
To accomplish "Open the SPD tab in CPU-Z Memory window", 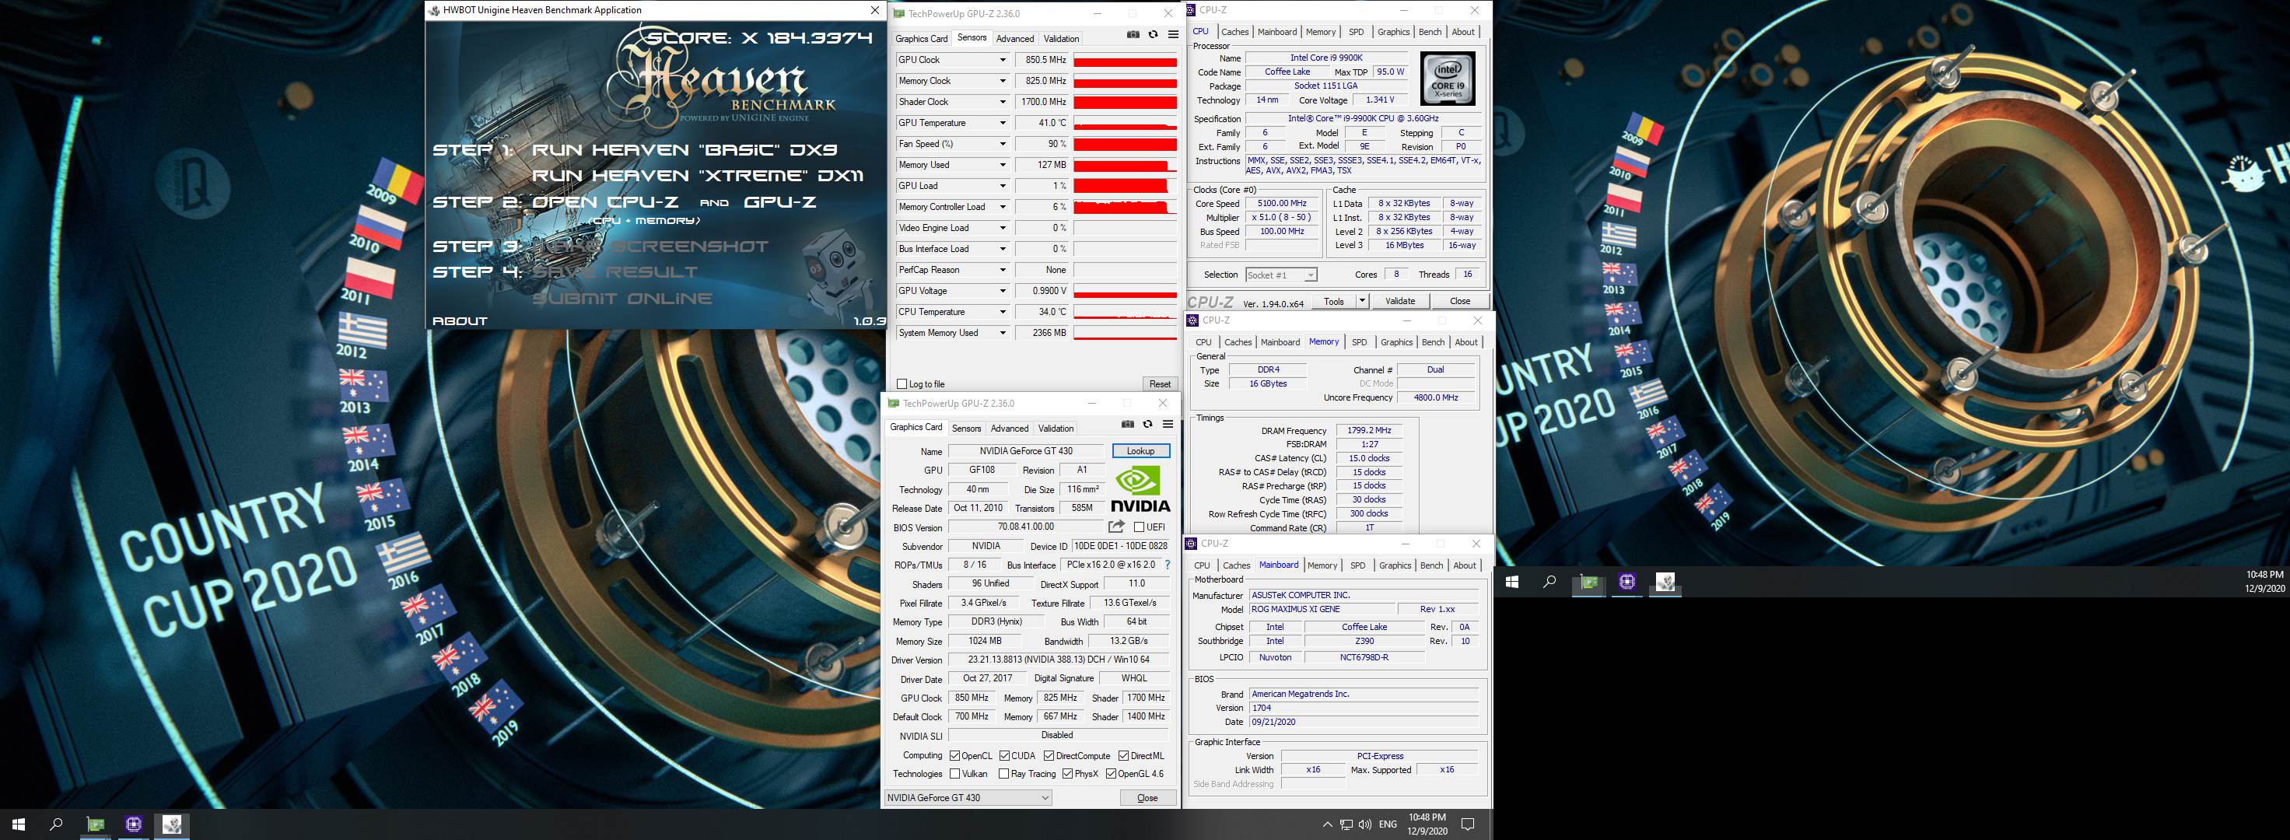I will (x=1359, y=342).
